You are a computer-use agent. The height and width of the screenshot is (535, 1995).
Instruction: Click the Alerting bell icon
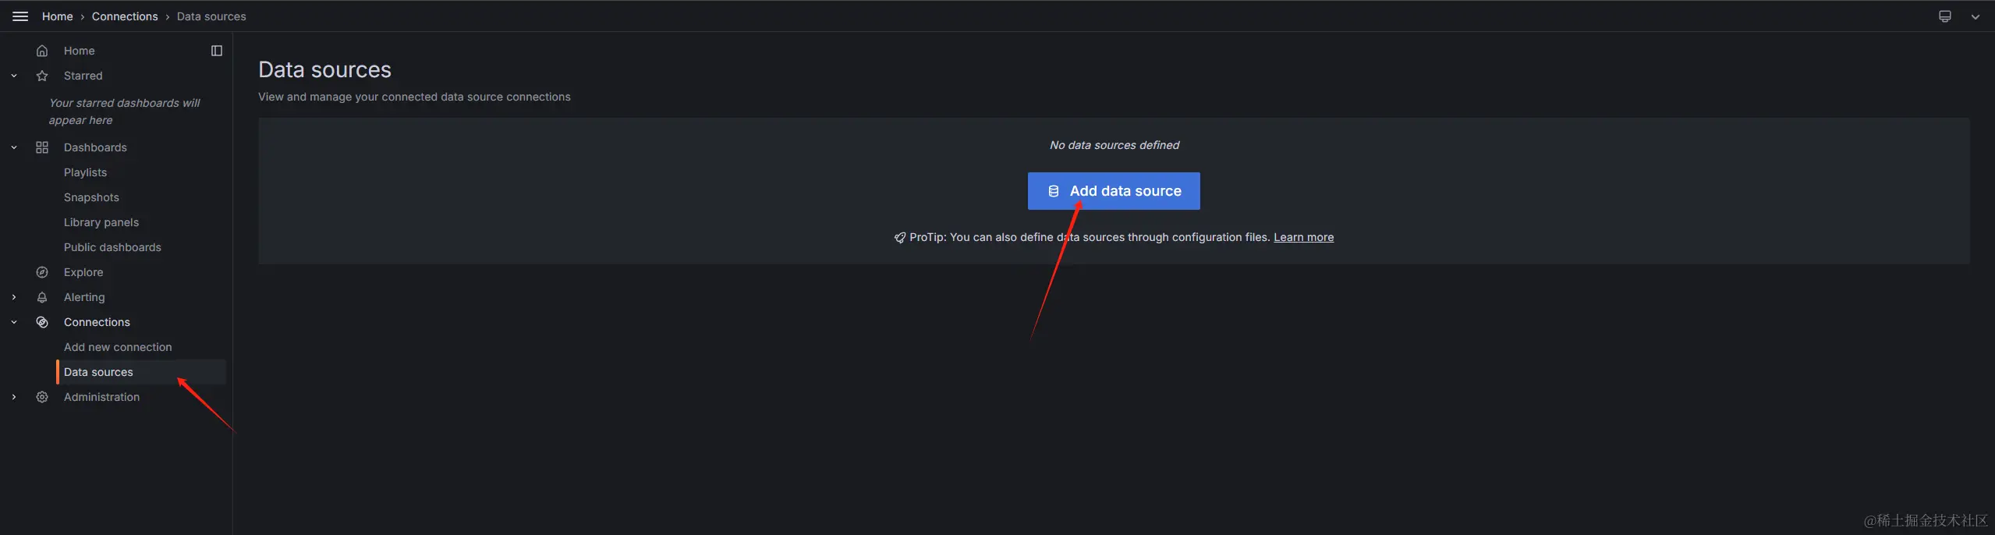pos(42,297)
